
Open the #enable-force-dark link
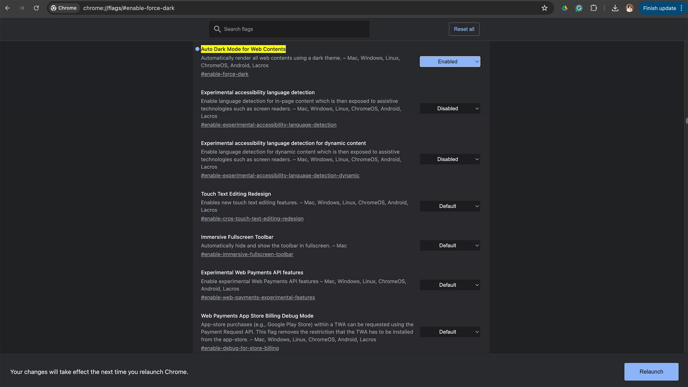(224, 74)
